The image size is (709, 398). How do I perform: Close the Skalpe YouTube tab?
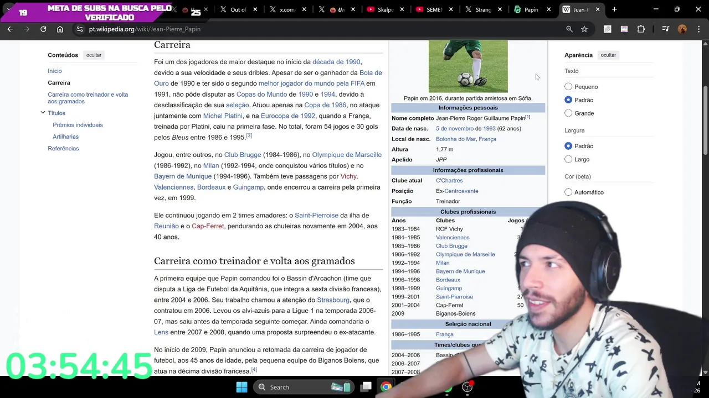(402, 9)
